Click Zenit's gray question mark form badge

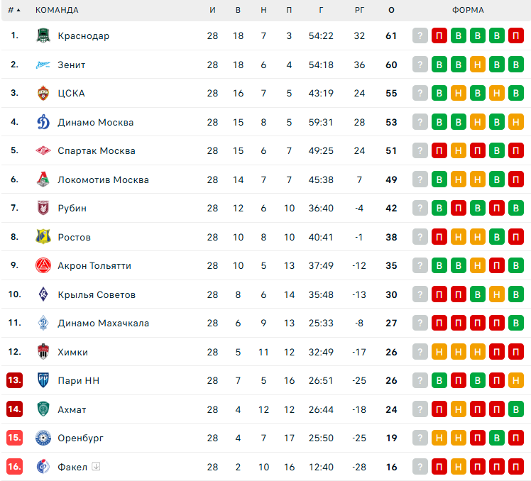click(x=420, y=65)
